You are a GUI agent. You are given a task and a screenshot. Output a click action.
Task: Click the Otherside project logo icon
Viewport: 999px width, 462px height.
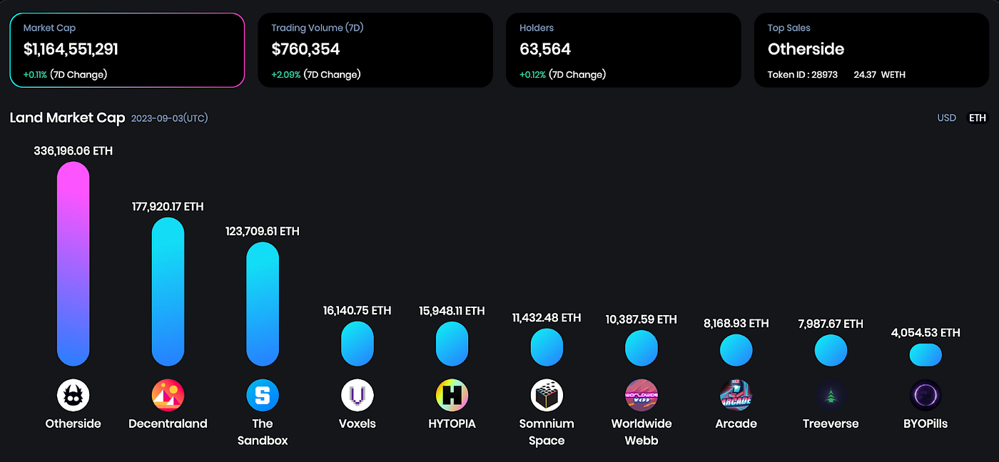coord(73,395)
